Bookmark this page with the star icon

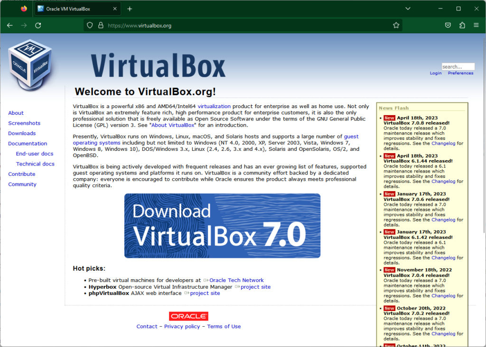coord(396,26)
